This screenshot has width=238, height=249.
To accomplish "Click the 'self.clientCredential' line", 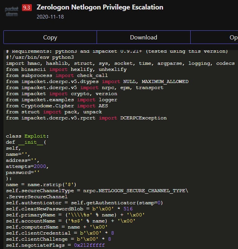I will tap(60, 233).
